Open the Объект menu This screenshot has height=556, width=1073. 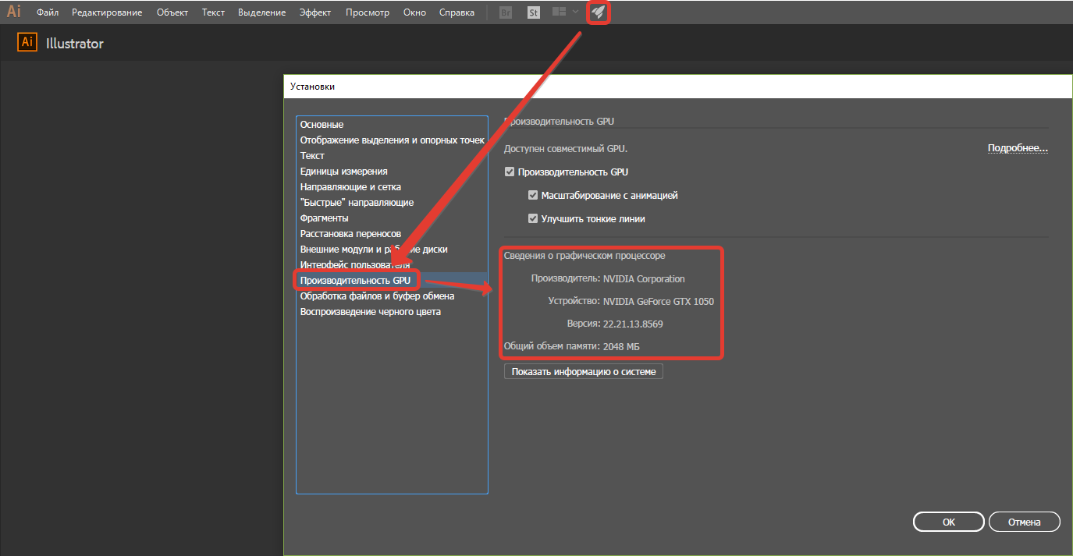tap(172, 12)
